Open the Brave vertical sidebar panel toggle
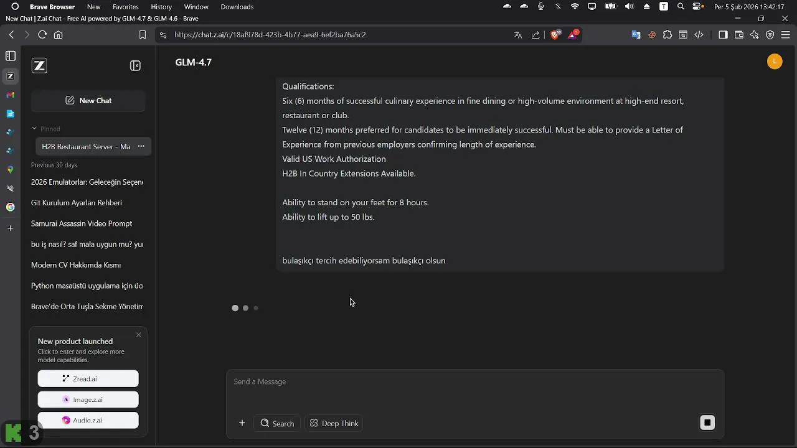The image size is (797, 448). (x=11, y=56)
